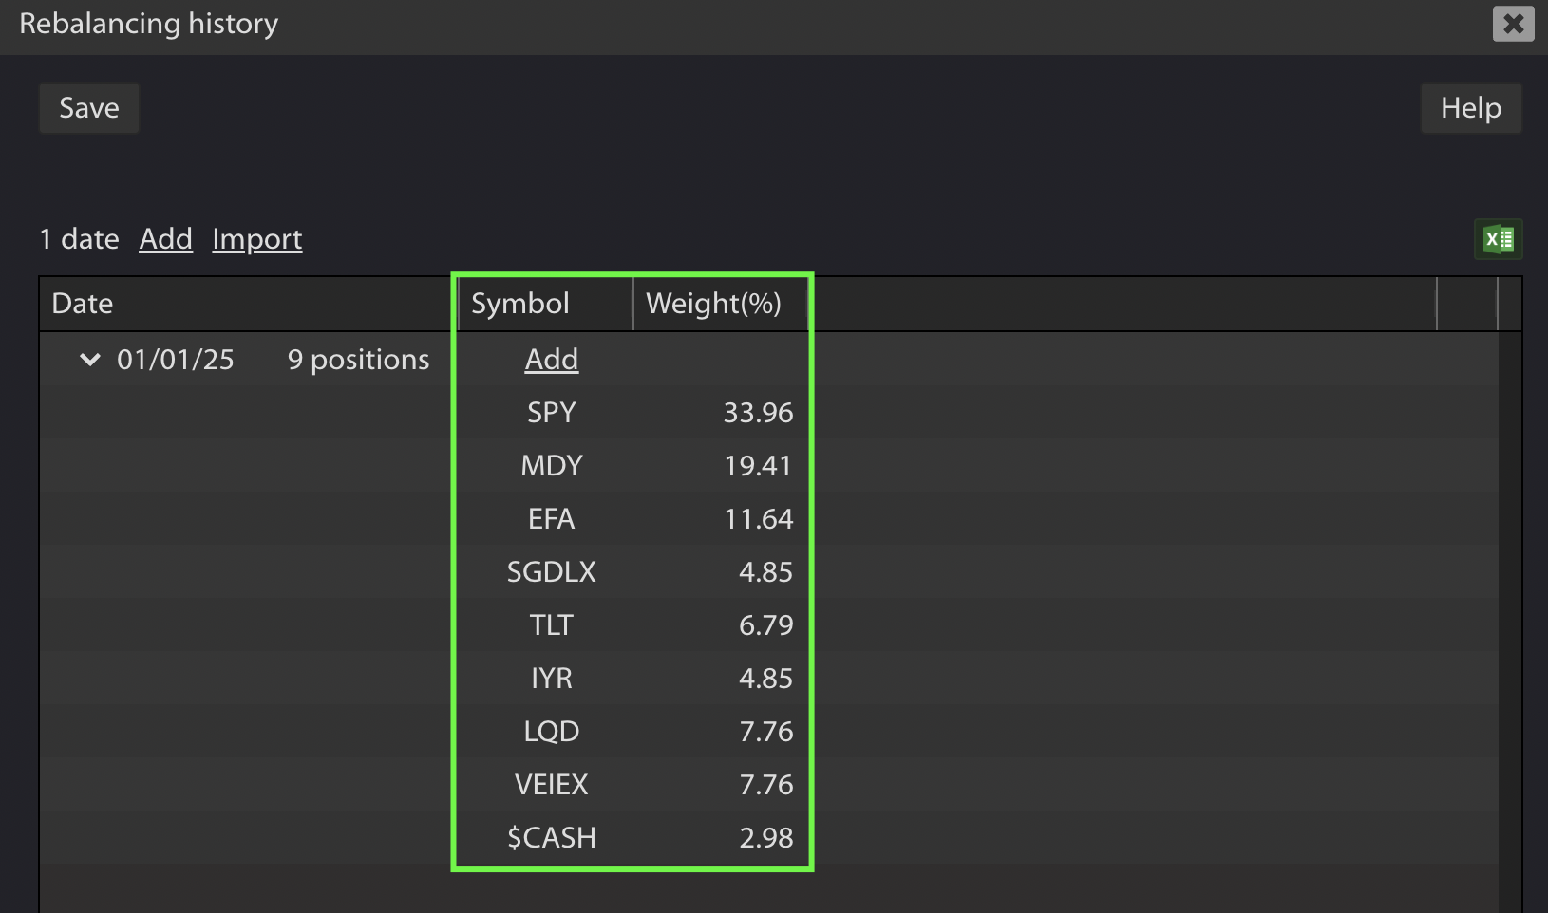Click the 4.85 weight for SGDLX
Screen dimensions: 1548x913
coord(765,572)
